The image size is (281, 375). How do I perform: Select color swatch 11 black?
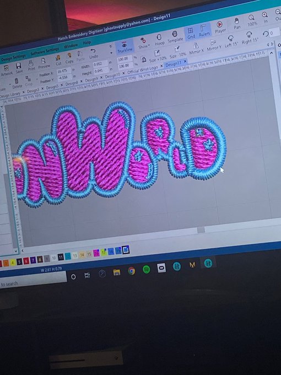point(61,257)
